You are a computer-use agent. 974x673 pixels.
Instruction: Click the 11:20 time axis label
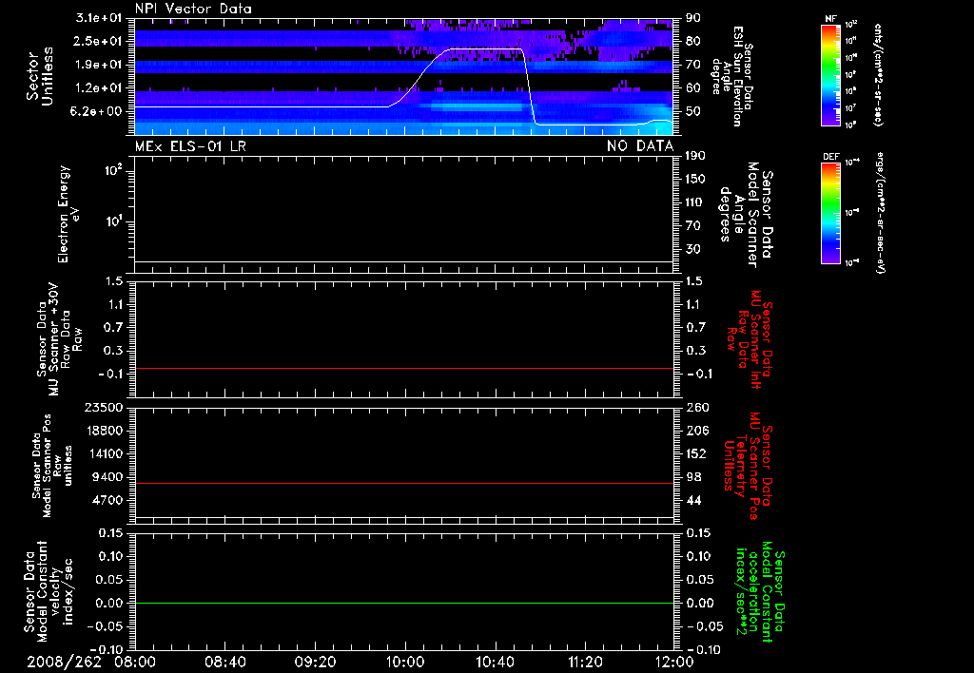585,662
